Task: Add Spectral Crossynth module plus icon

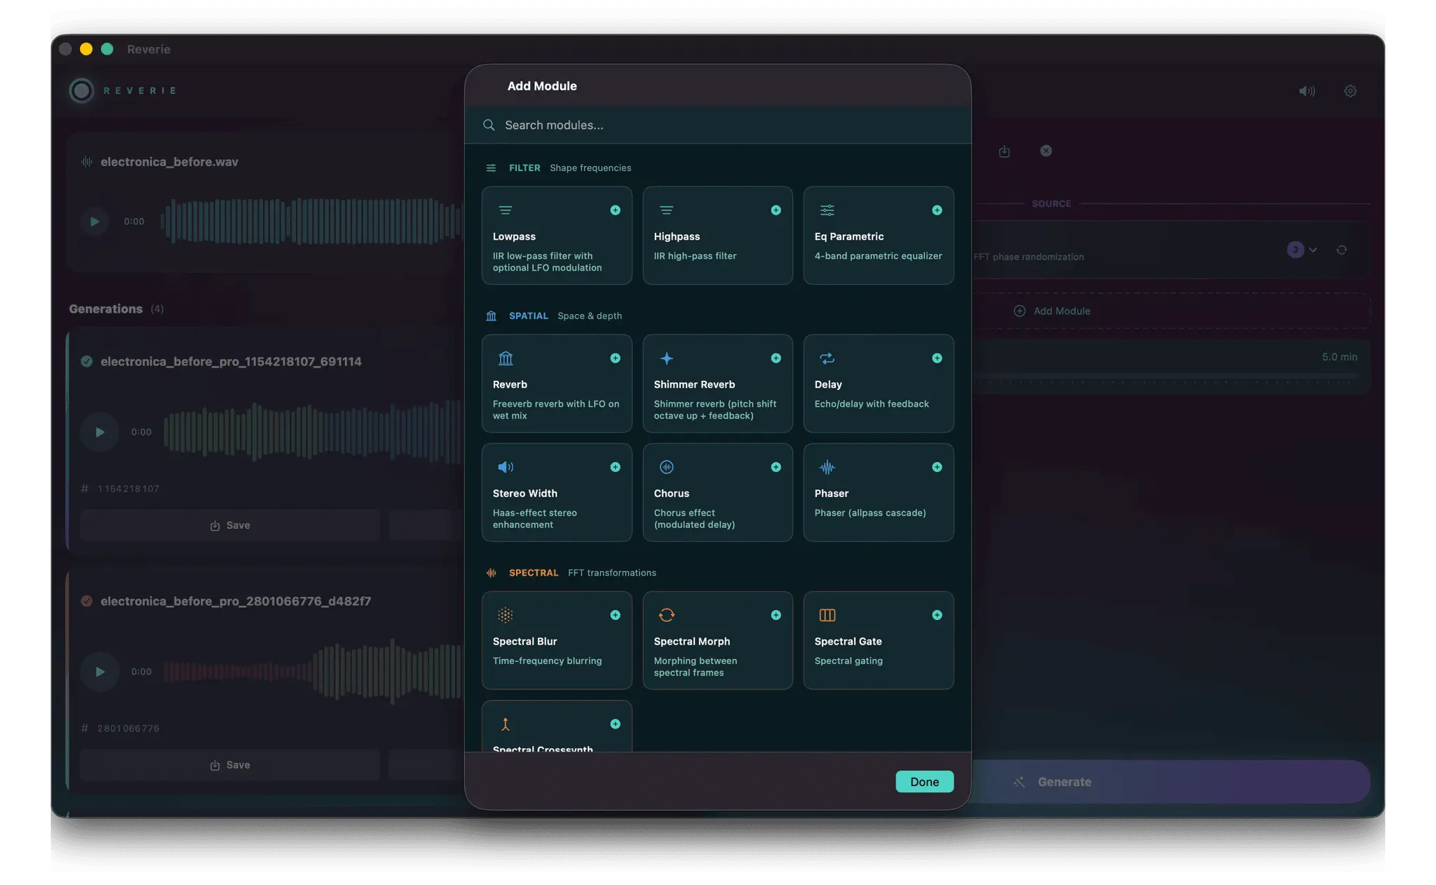Action: coord(615,724)
